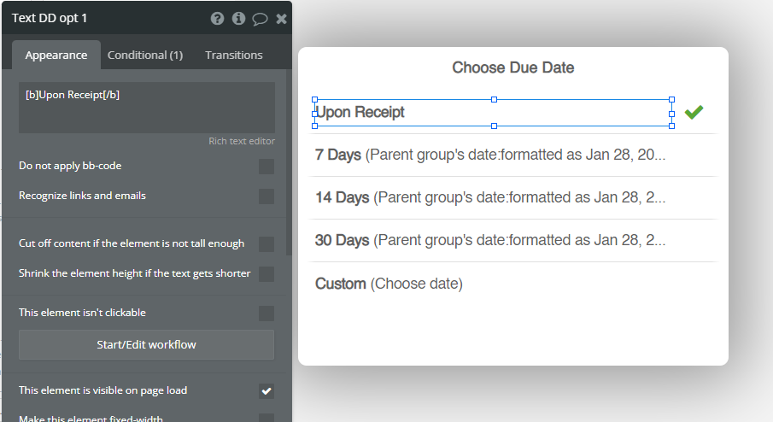Select the Appearance tab

click(x=56, y=56)
